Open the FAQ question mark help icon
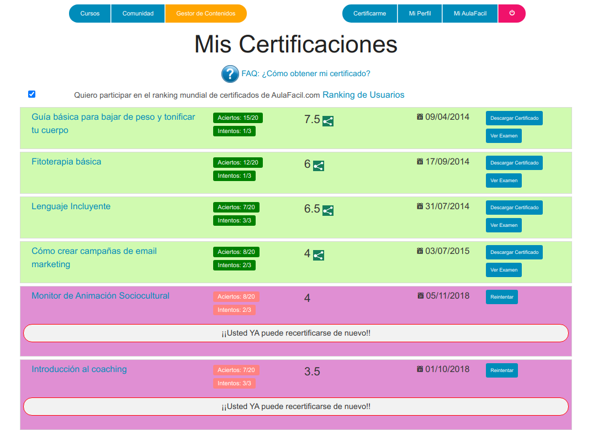 pos(230,73)
